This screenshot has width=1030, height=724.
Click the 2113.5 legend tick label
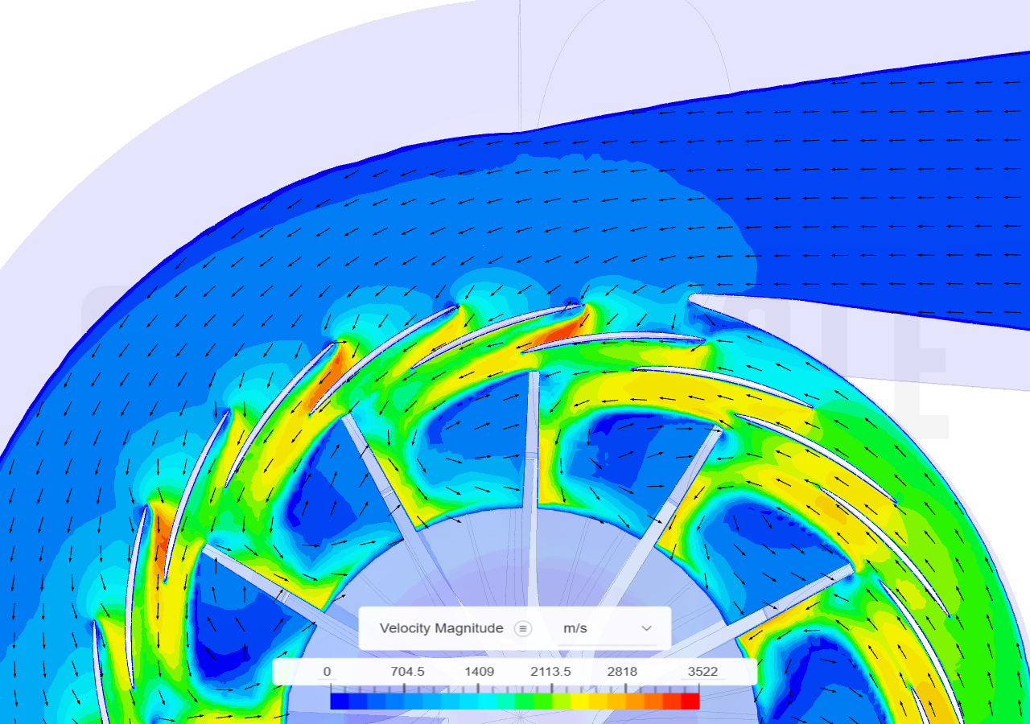[550, 672]
